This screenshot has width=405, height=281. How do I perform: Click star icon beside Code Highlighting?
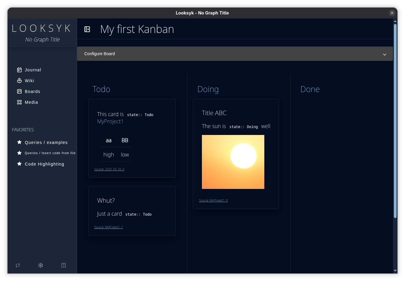tap(19, 164)
